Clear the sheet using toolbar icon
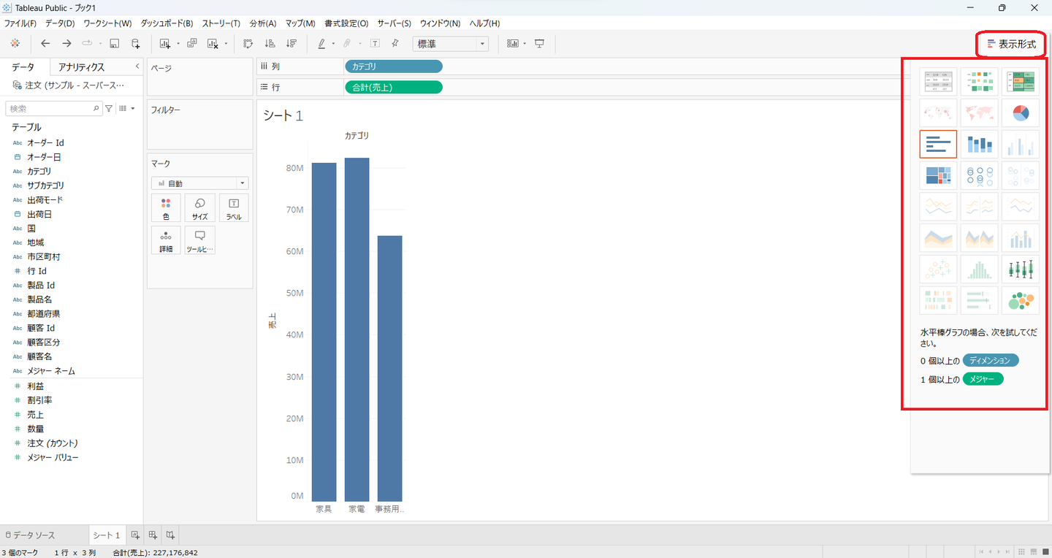Viewport: 1052px width, 558px height. point(213,44)
